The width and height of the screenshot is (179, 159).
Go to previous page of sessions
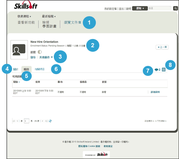point(17,121)
